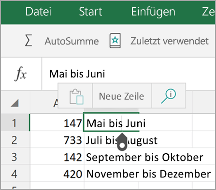Choose Neue Zeile in popup menu
Screen dimensions: 216x190
122,96
